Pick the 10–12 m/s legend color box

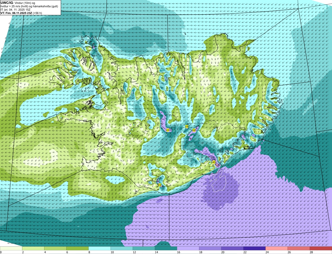(122, 249)
